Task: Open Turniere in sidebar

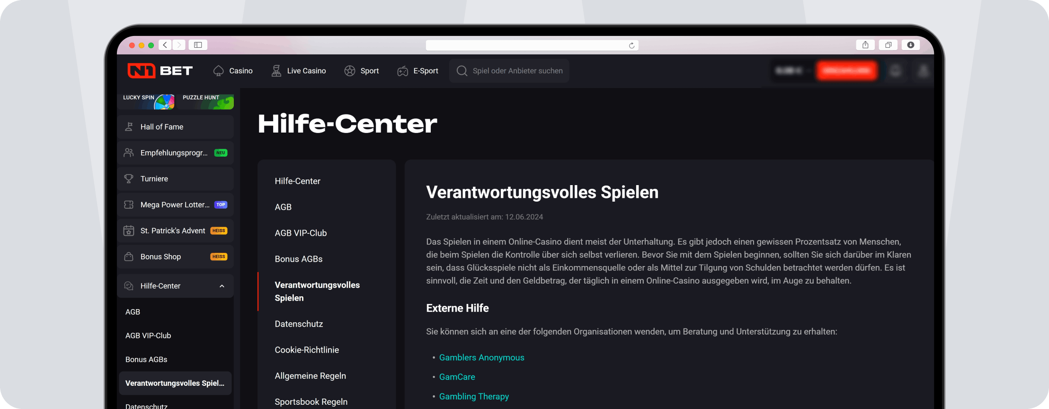Action: 176,179
